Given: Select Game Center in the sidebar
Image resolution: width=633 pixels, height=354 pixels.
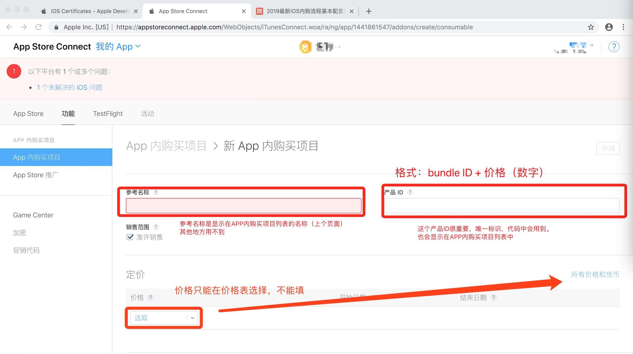Looking at the screenshot, I should (x=33, y=215).
